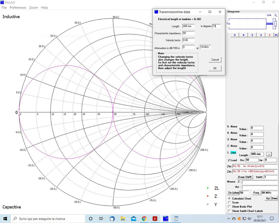
Task: Select diagram element slot 1
Action: pyautogui.click(x=270, y=35)
